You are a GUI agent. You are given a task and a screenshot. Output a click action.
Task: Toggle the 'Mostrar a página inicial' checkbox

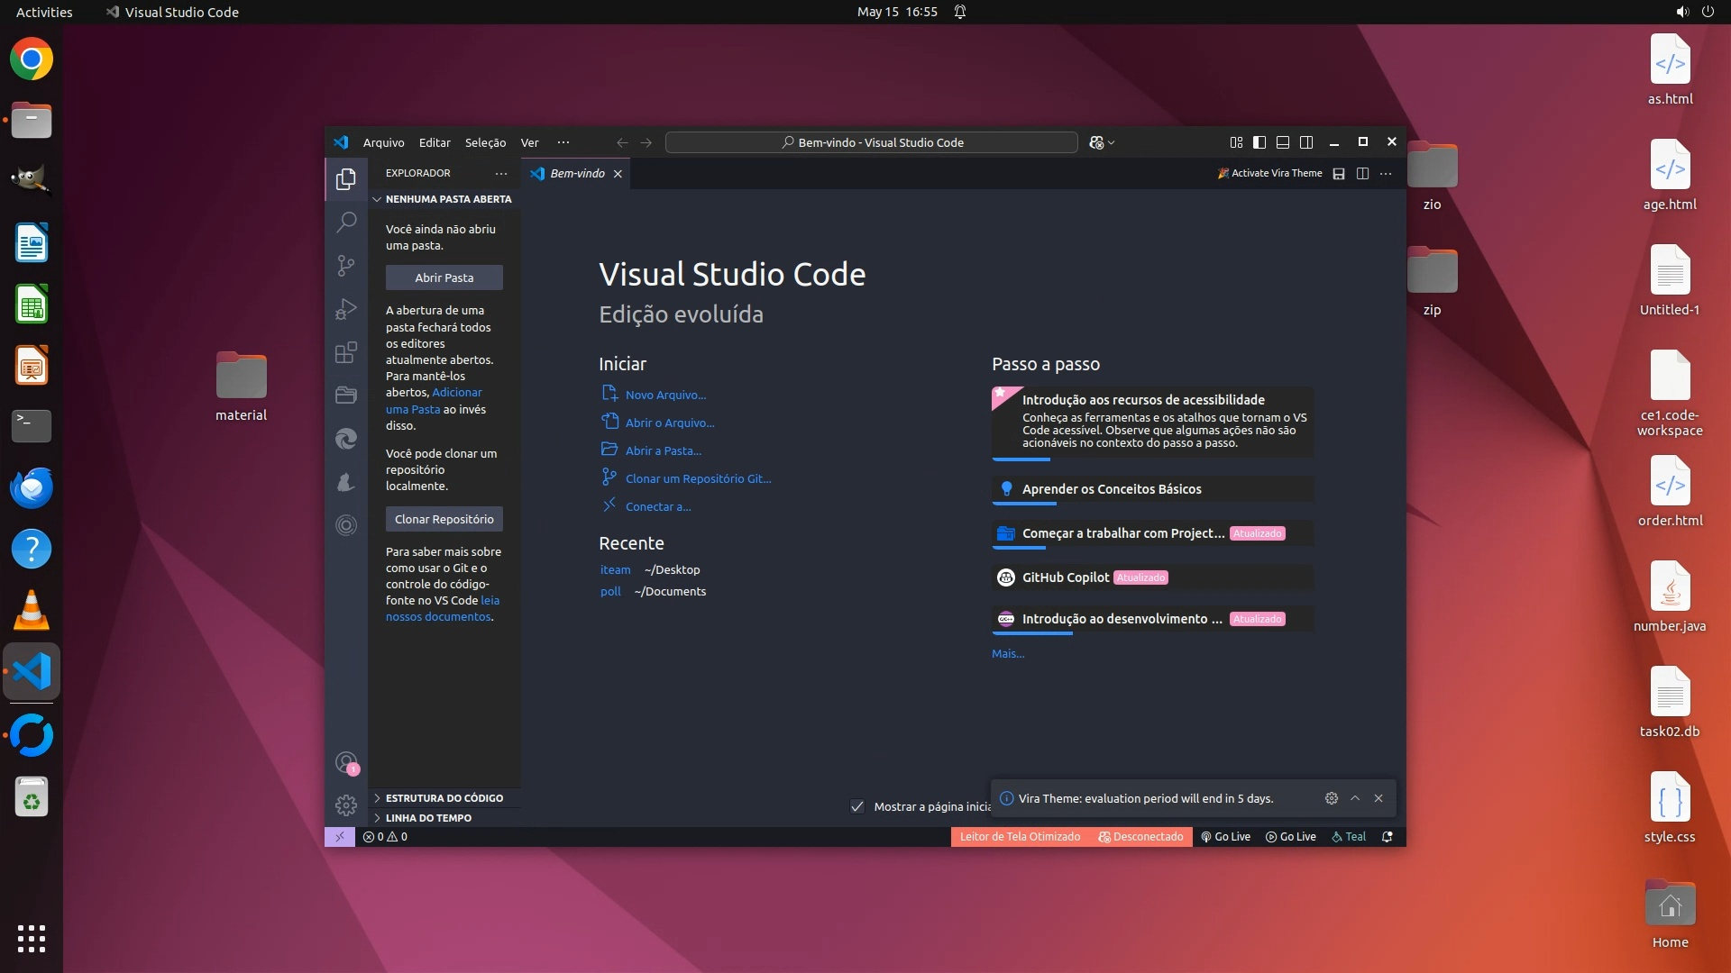pos(857,806)
